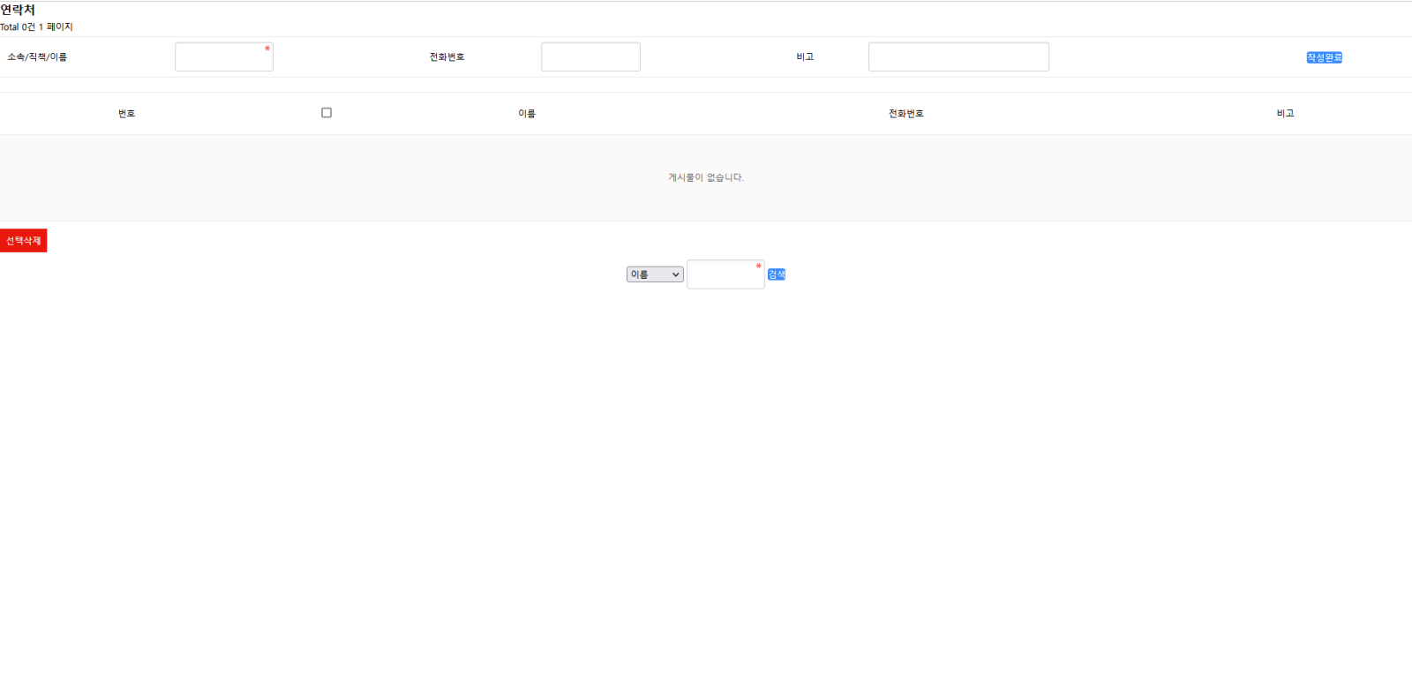The width and height of the screenshot is (1412, 683).
Task: Click the 비고 column header in table
Action: 1285,114
